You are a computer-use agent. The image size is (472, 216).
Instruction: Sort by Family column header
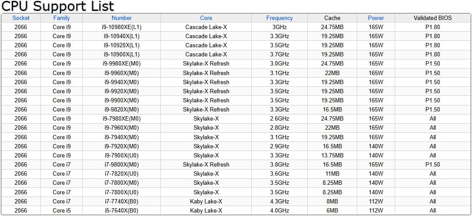click(61, 18)
